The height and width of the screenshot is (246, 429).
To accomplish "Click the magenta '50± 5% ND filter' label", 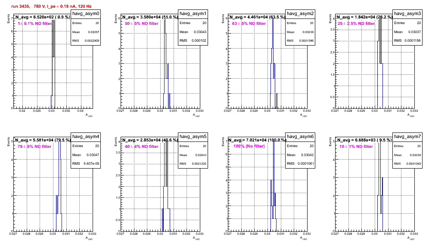I will (x=142, y=24).
